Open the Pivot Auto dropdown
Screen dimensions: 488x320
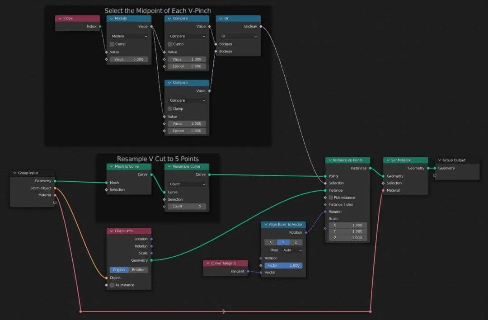click(292, 250)
